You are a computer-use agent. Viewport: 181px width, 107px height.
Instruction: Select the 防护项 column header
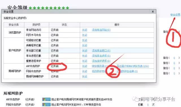point(36,25)
